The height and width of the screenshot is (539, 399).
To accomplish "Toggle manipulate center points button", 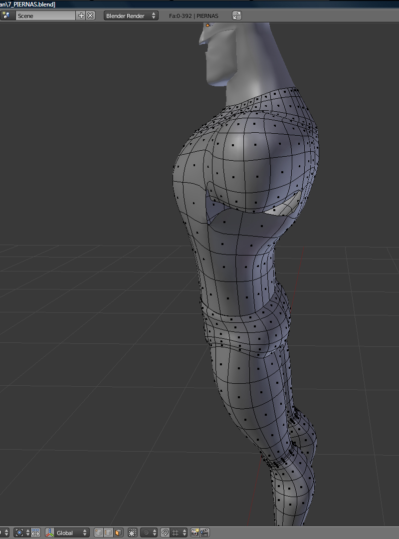I will click(x=36, y=533).
